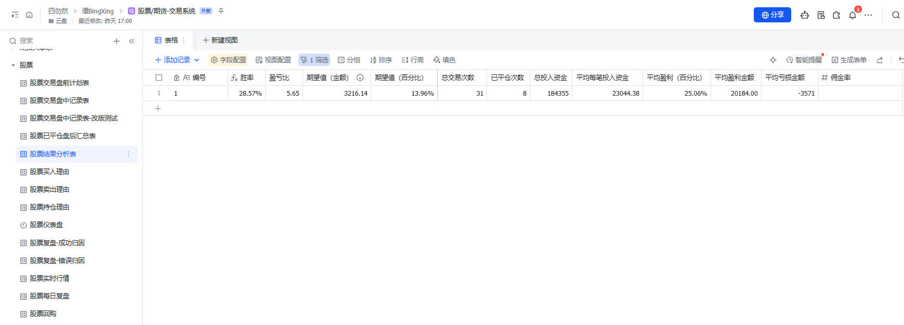Create a view with 新建视图

tap(220, 40)
